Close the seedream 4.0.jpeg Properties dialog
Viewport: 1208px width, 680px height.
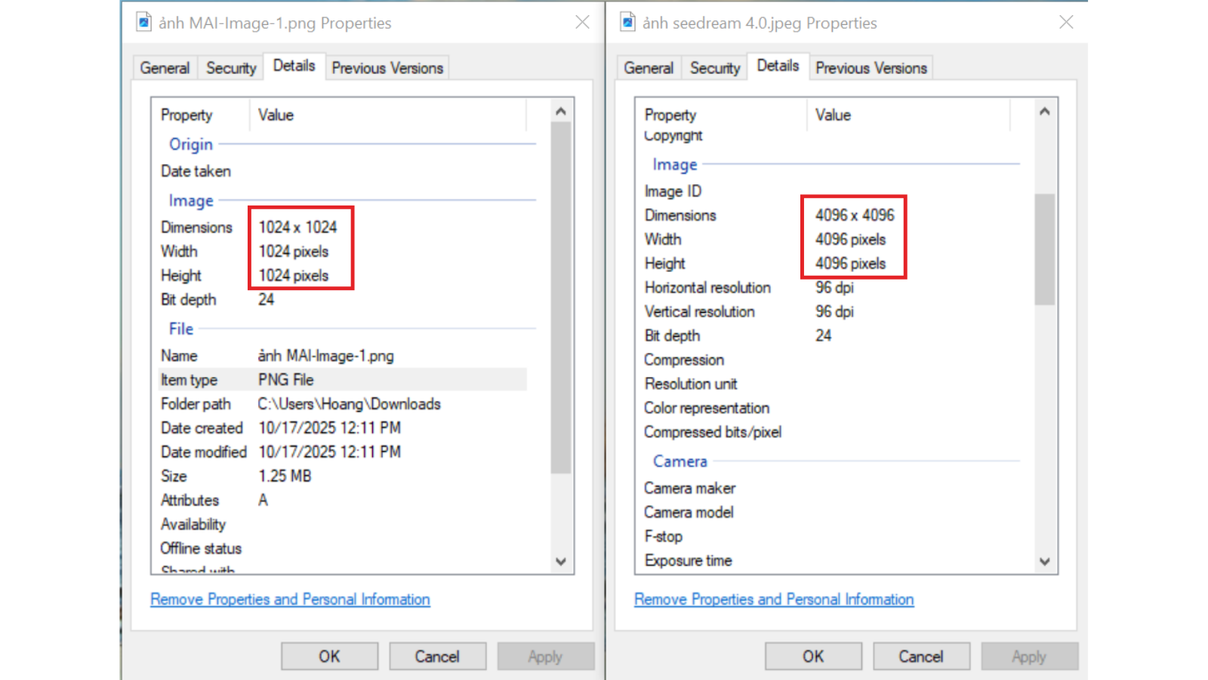(x=1066, y=22)
